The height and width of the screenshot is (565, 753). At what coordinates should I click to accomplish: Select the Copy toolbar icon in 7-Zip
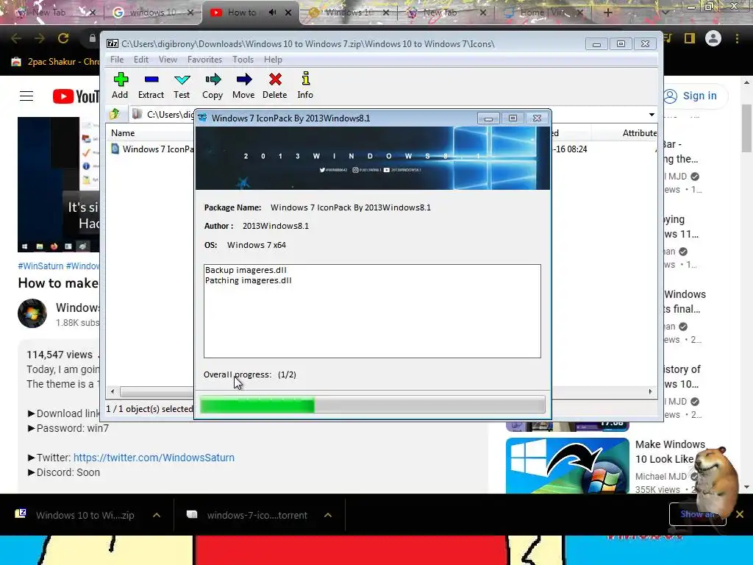[213, 85]
